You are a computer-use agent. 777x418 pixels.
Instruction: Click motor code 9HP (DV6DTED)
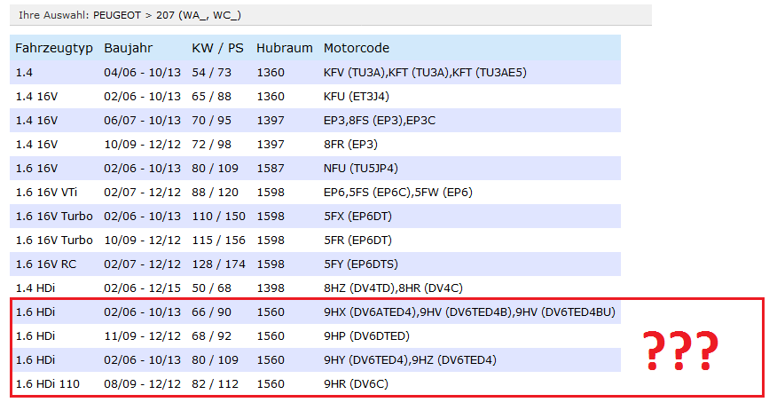click(366, 335)
